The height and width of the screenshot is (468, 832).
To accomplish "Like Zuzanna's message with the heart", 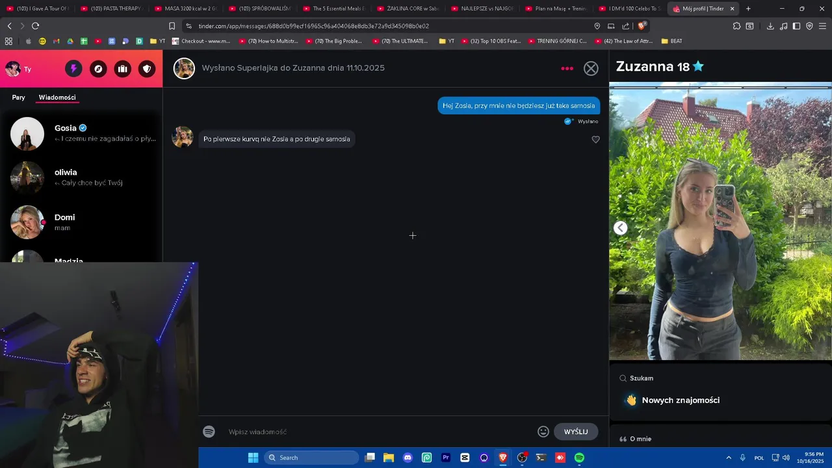I will 595,139.
